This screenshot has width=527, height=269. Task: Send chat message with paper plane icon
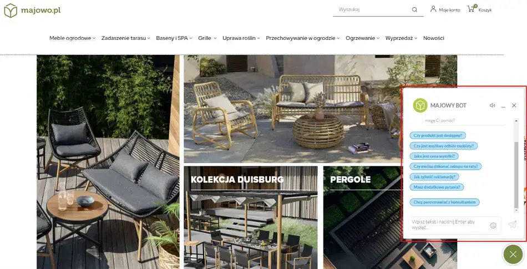click(x=512, y=224)
